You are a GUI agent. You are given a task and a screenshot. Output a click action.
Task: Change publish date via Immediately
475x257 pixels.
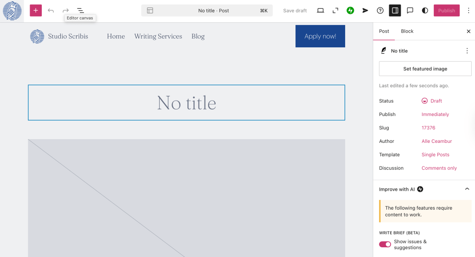point(435,114)
